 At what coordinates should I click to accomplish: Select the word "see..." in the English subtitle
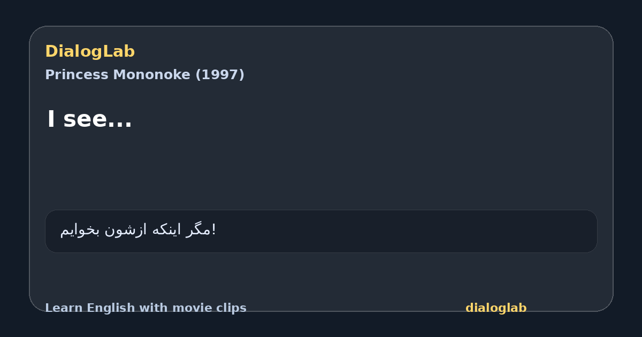click(x=97, y=119)
